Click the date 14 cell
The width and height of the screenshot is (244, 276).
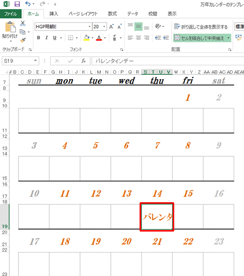(157, 193)
